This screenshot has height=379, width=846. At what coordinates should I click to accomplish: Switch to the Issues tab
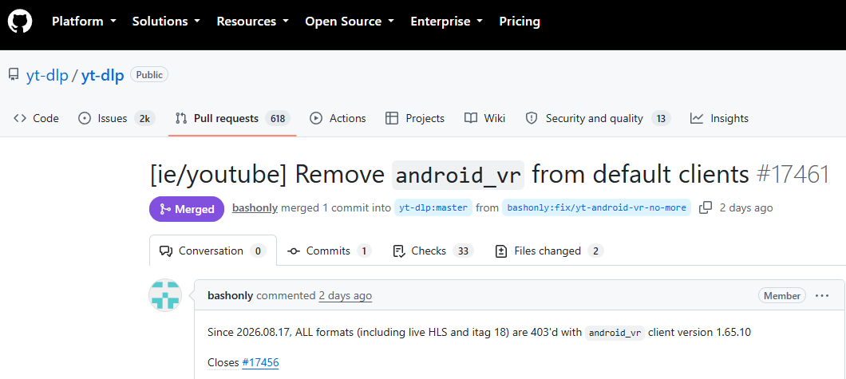tap(117, 119)
